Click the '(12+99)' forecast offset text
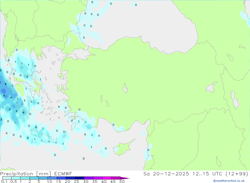The width and height of the screenshot is (250, 183). pos(237,174)
